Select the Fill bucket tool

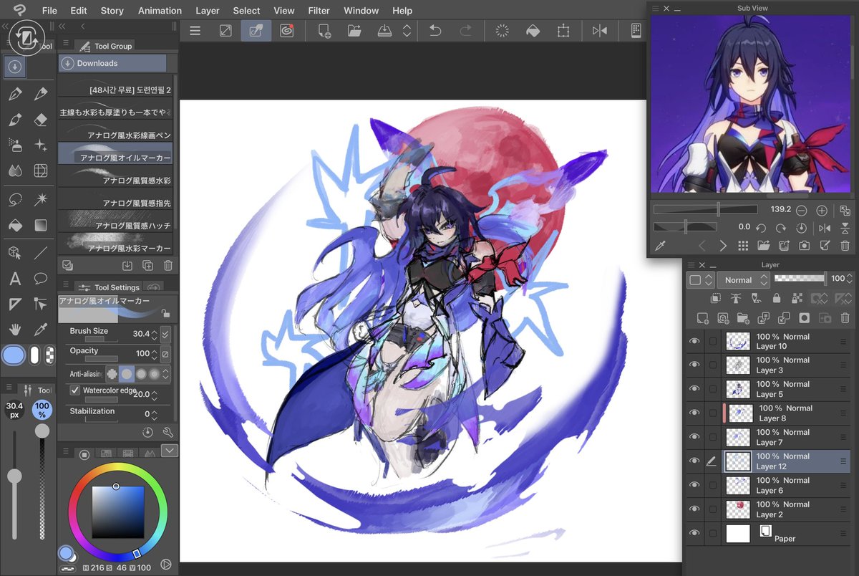coord(14,225)
